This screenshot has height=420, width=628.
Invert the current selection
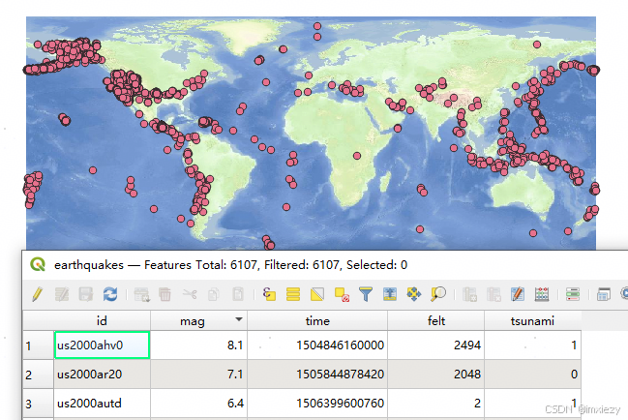point(317,294)
